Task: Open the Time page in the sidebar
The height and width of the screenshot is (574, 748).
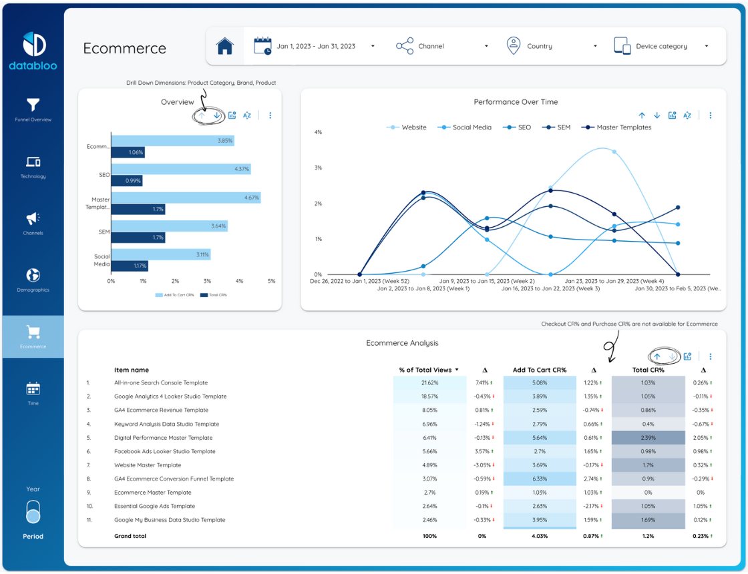Action: [x=33, y=394]
